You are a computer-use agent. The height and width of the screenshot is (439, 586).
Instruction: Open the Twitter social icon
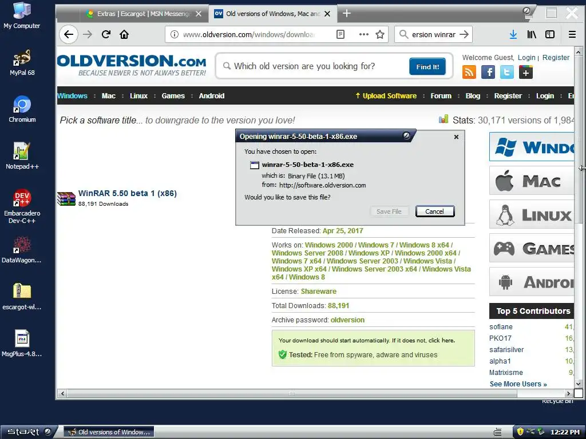pyautogui.click(x=507, y=72)
